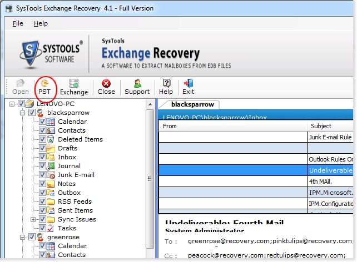Screen dimensions: 357x262
Task: Select the Sent Items folder in tree
Action: pos(75,210)
